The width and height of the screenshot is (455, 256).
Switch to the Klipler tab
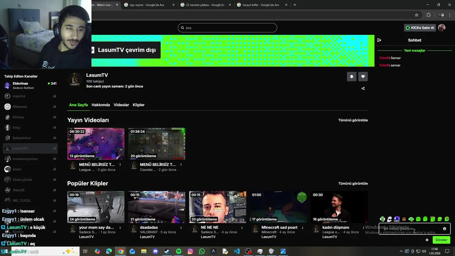[139, 105]
